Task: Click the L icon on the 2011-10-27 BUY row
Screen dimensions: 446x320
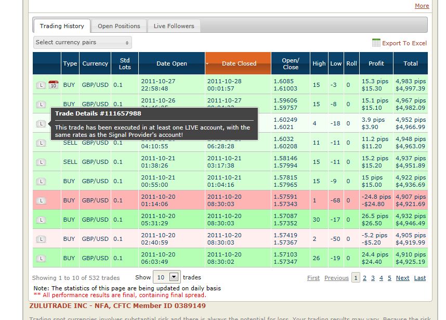Action: pyautogui.click(x=41, y=85)
